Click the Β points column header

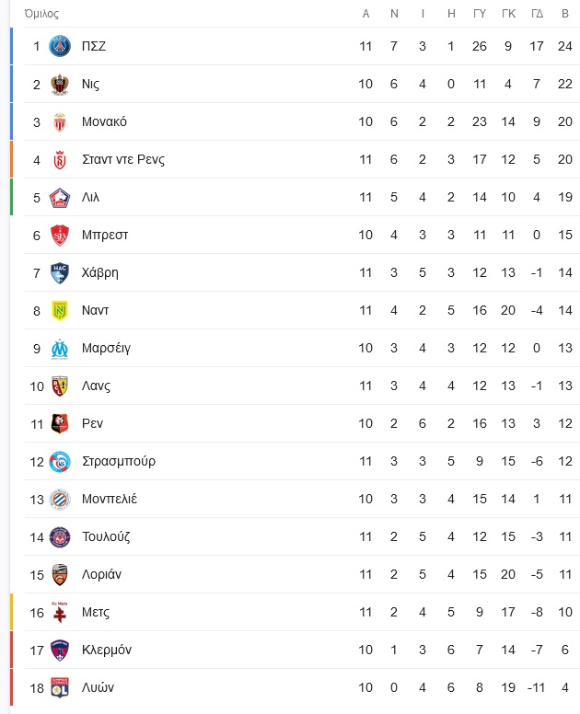(565, 14)
